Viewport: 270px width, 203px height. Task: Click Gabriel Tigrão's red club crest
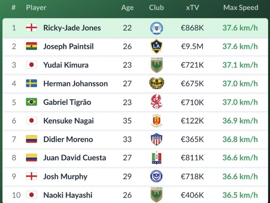(x=156, y=102)
